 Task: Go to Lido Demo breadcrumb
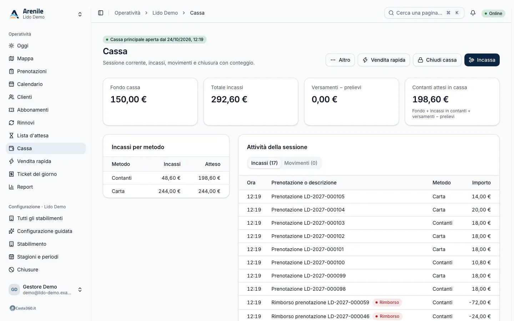165,13
